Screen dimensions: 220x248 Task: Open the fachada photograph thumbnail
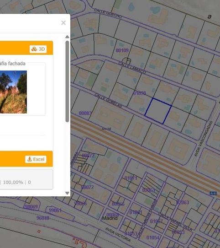pyautogui.click(x=13, y=92)
